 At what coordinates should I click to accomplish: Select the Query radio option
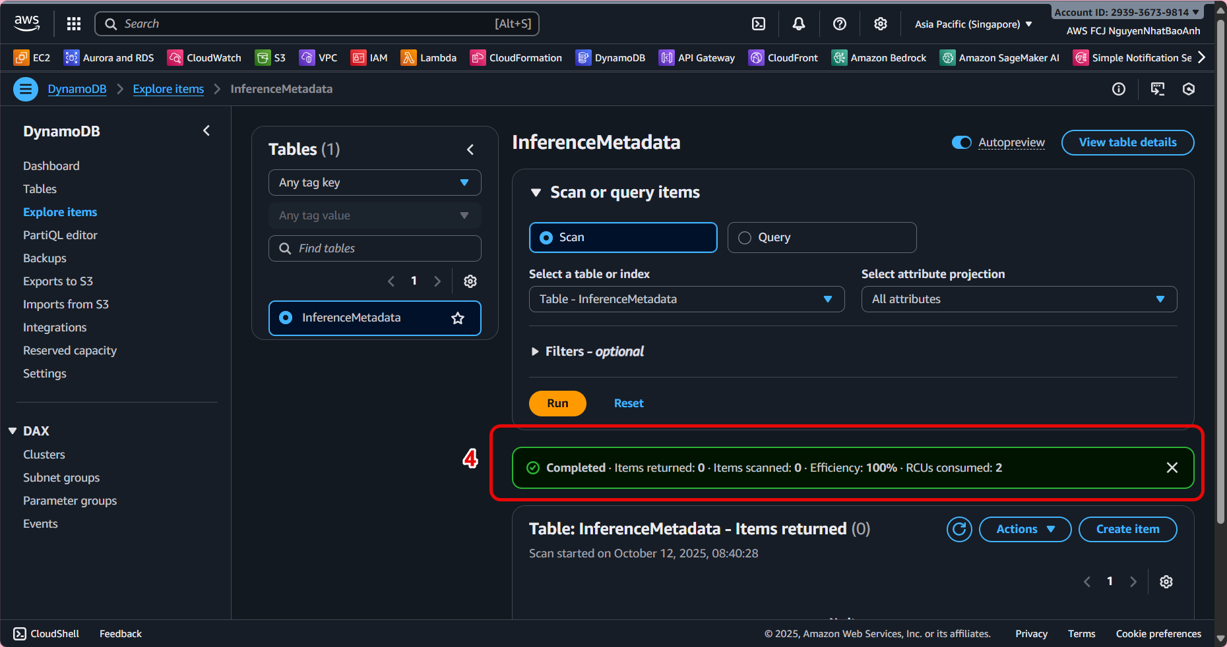(822, 237)
